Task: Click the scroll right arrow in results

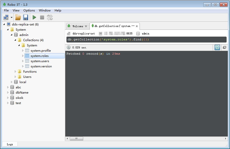Action: point(226,139)
